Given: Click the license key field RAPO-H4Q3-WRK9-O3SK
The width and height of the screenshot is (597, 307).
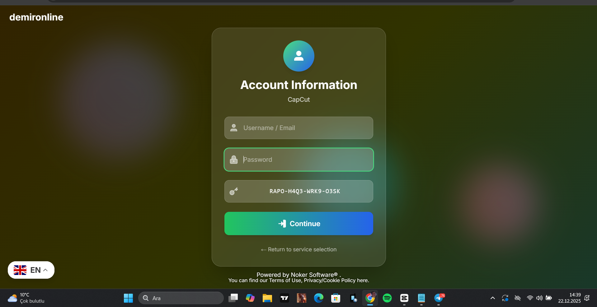Looking at the screenshot, I should tap(299, 191).
